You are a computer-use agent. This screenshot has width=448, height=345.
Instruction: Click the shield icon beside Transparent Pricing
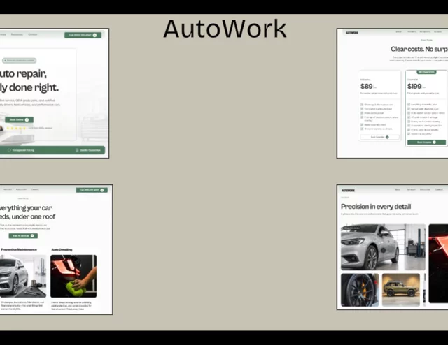(x=9, y=150)
